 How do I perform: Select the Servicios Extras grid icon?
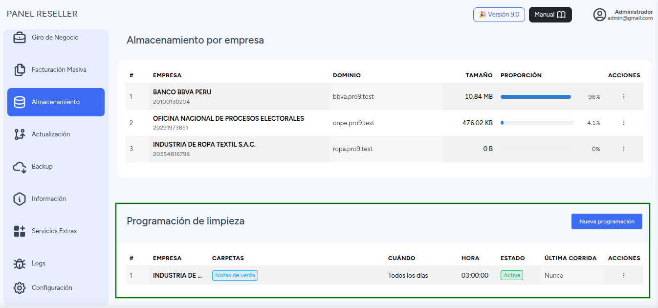pos(20,231)
